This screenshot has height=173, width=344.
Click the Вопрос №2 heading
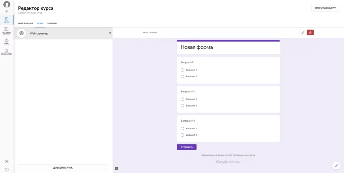click(x=188, y=92)
